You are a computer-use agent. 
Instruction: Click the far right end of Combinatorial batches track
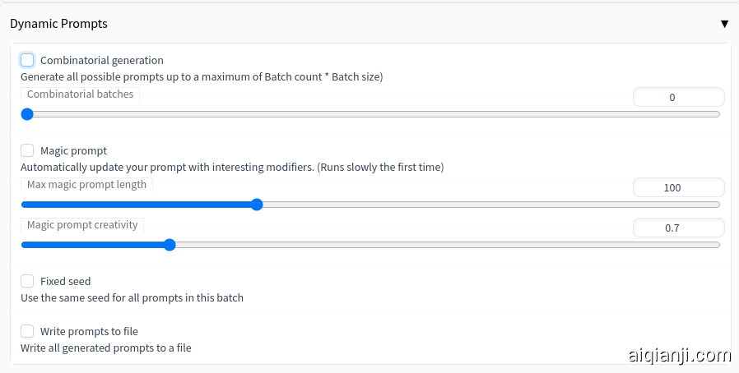click(718, 114)
